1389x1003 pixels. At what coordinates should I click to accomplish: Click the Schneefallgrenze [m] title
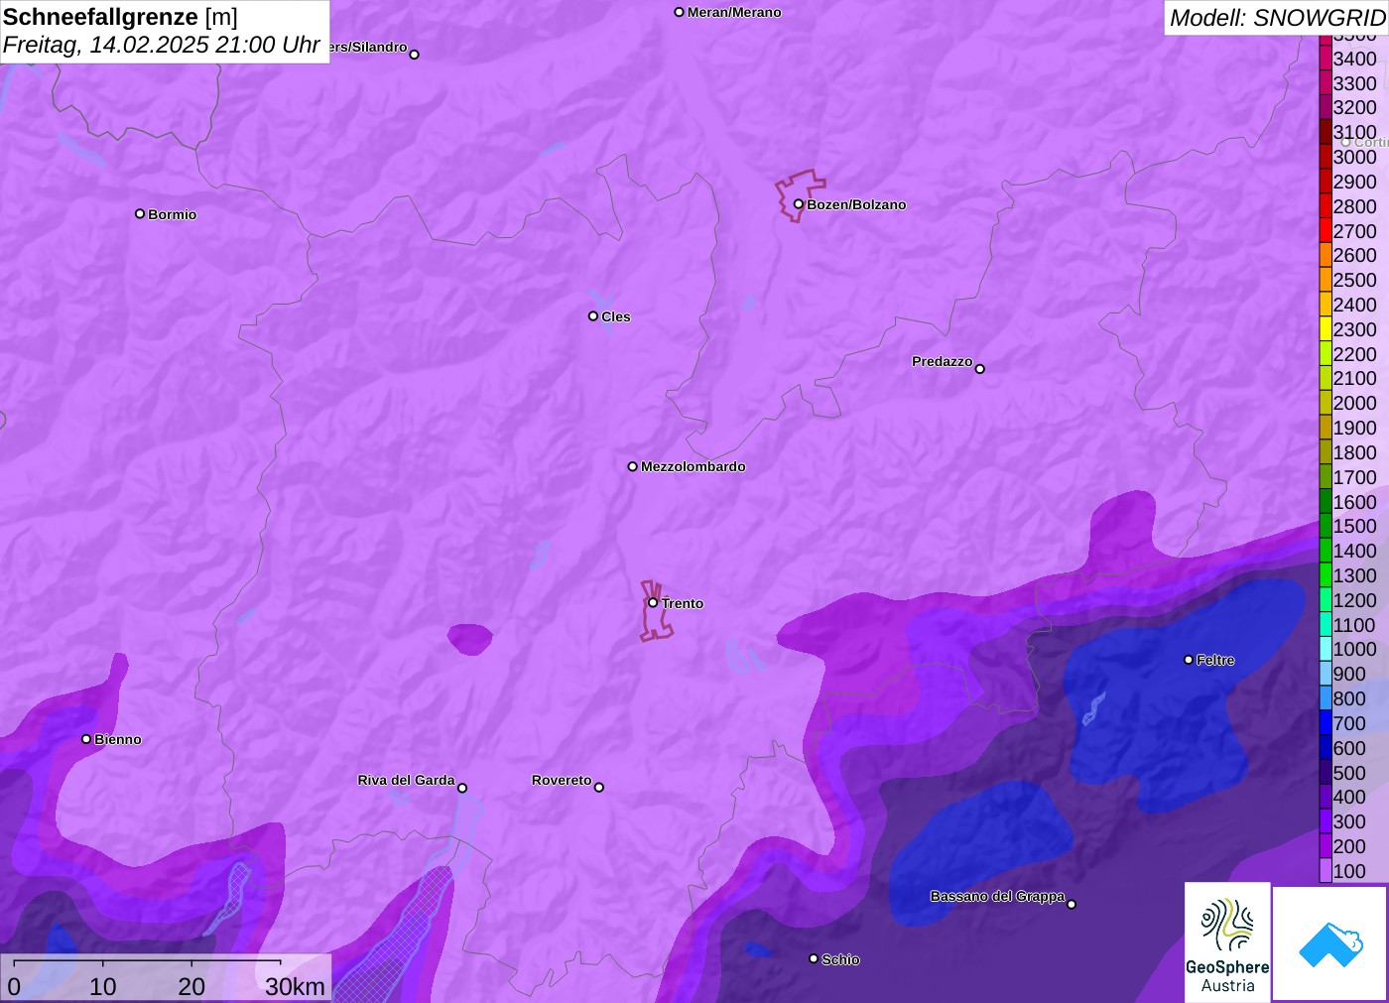point(120,17)
